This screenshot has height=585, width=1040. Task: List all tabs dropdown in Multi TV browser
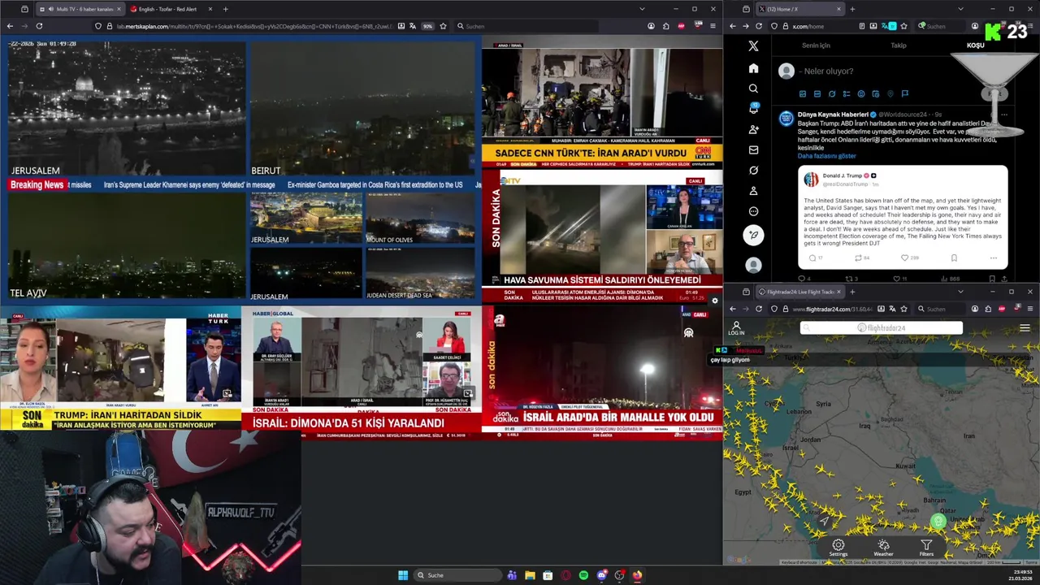pyautogui.click(x=642, y=9)
